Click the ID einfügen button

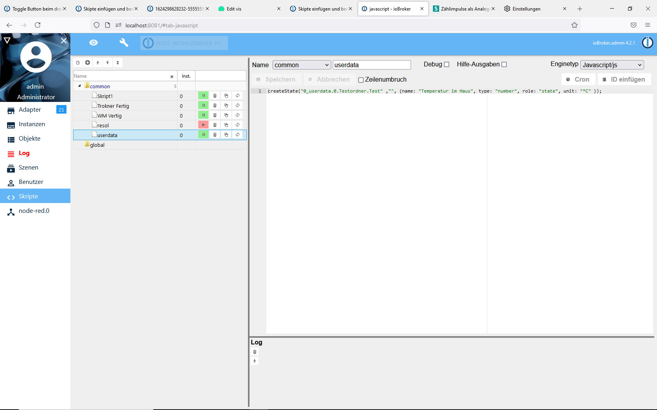[x=624, y=79]
